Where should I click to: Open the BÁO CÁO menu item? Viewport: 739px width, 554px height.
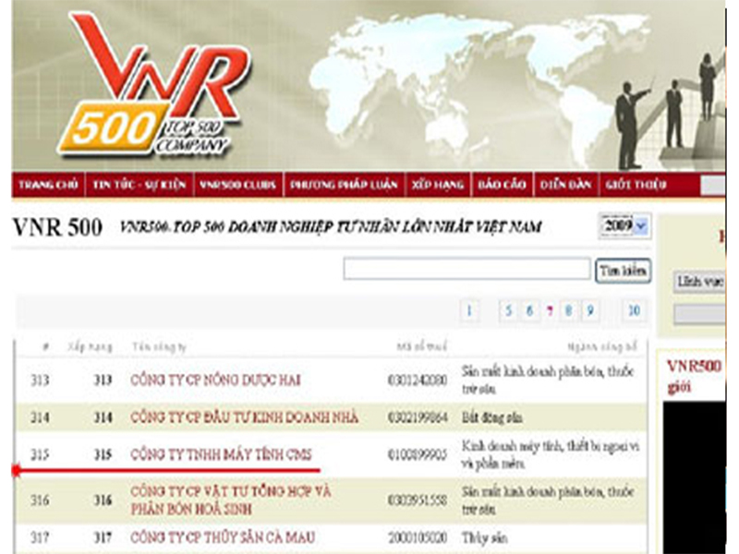[502, 184]
